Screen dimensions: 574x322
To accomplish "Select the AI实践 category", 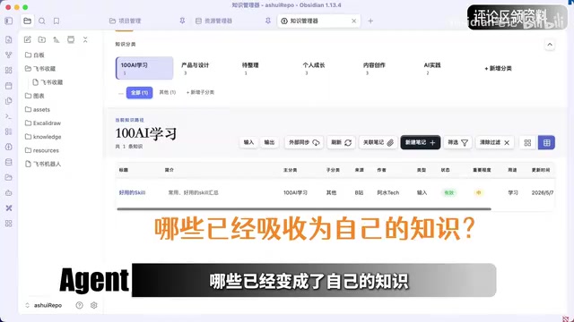I will click(x=432, y=68).
